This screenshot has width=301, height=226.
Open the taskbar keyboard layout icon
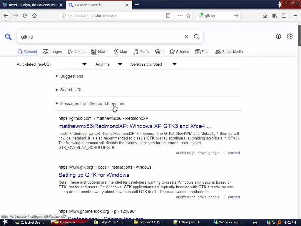(x=255, y=223)
